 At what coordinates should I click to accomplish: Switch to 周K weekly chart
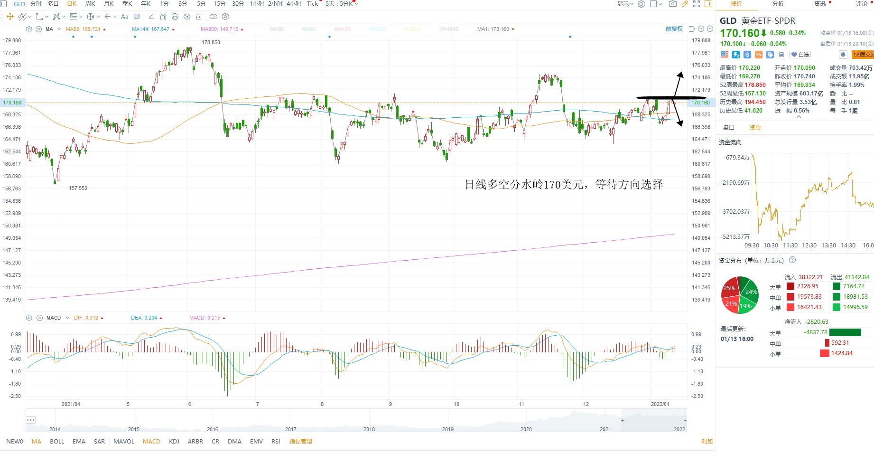point(90,4)
